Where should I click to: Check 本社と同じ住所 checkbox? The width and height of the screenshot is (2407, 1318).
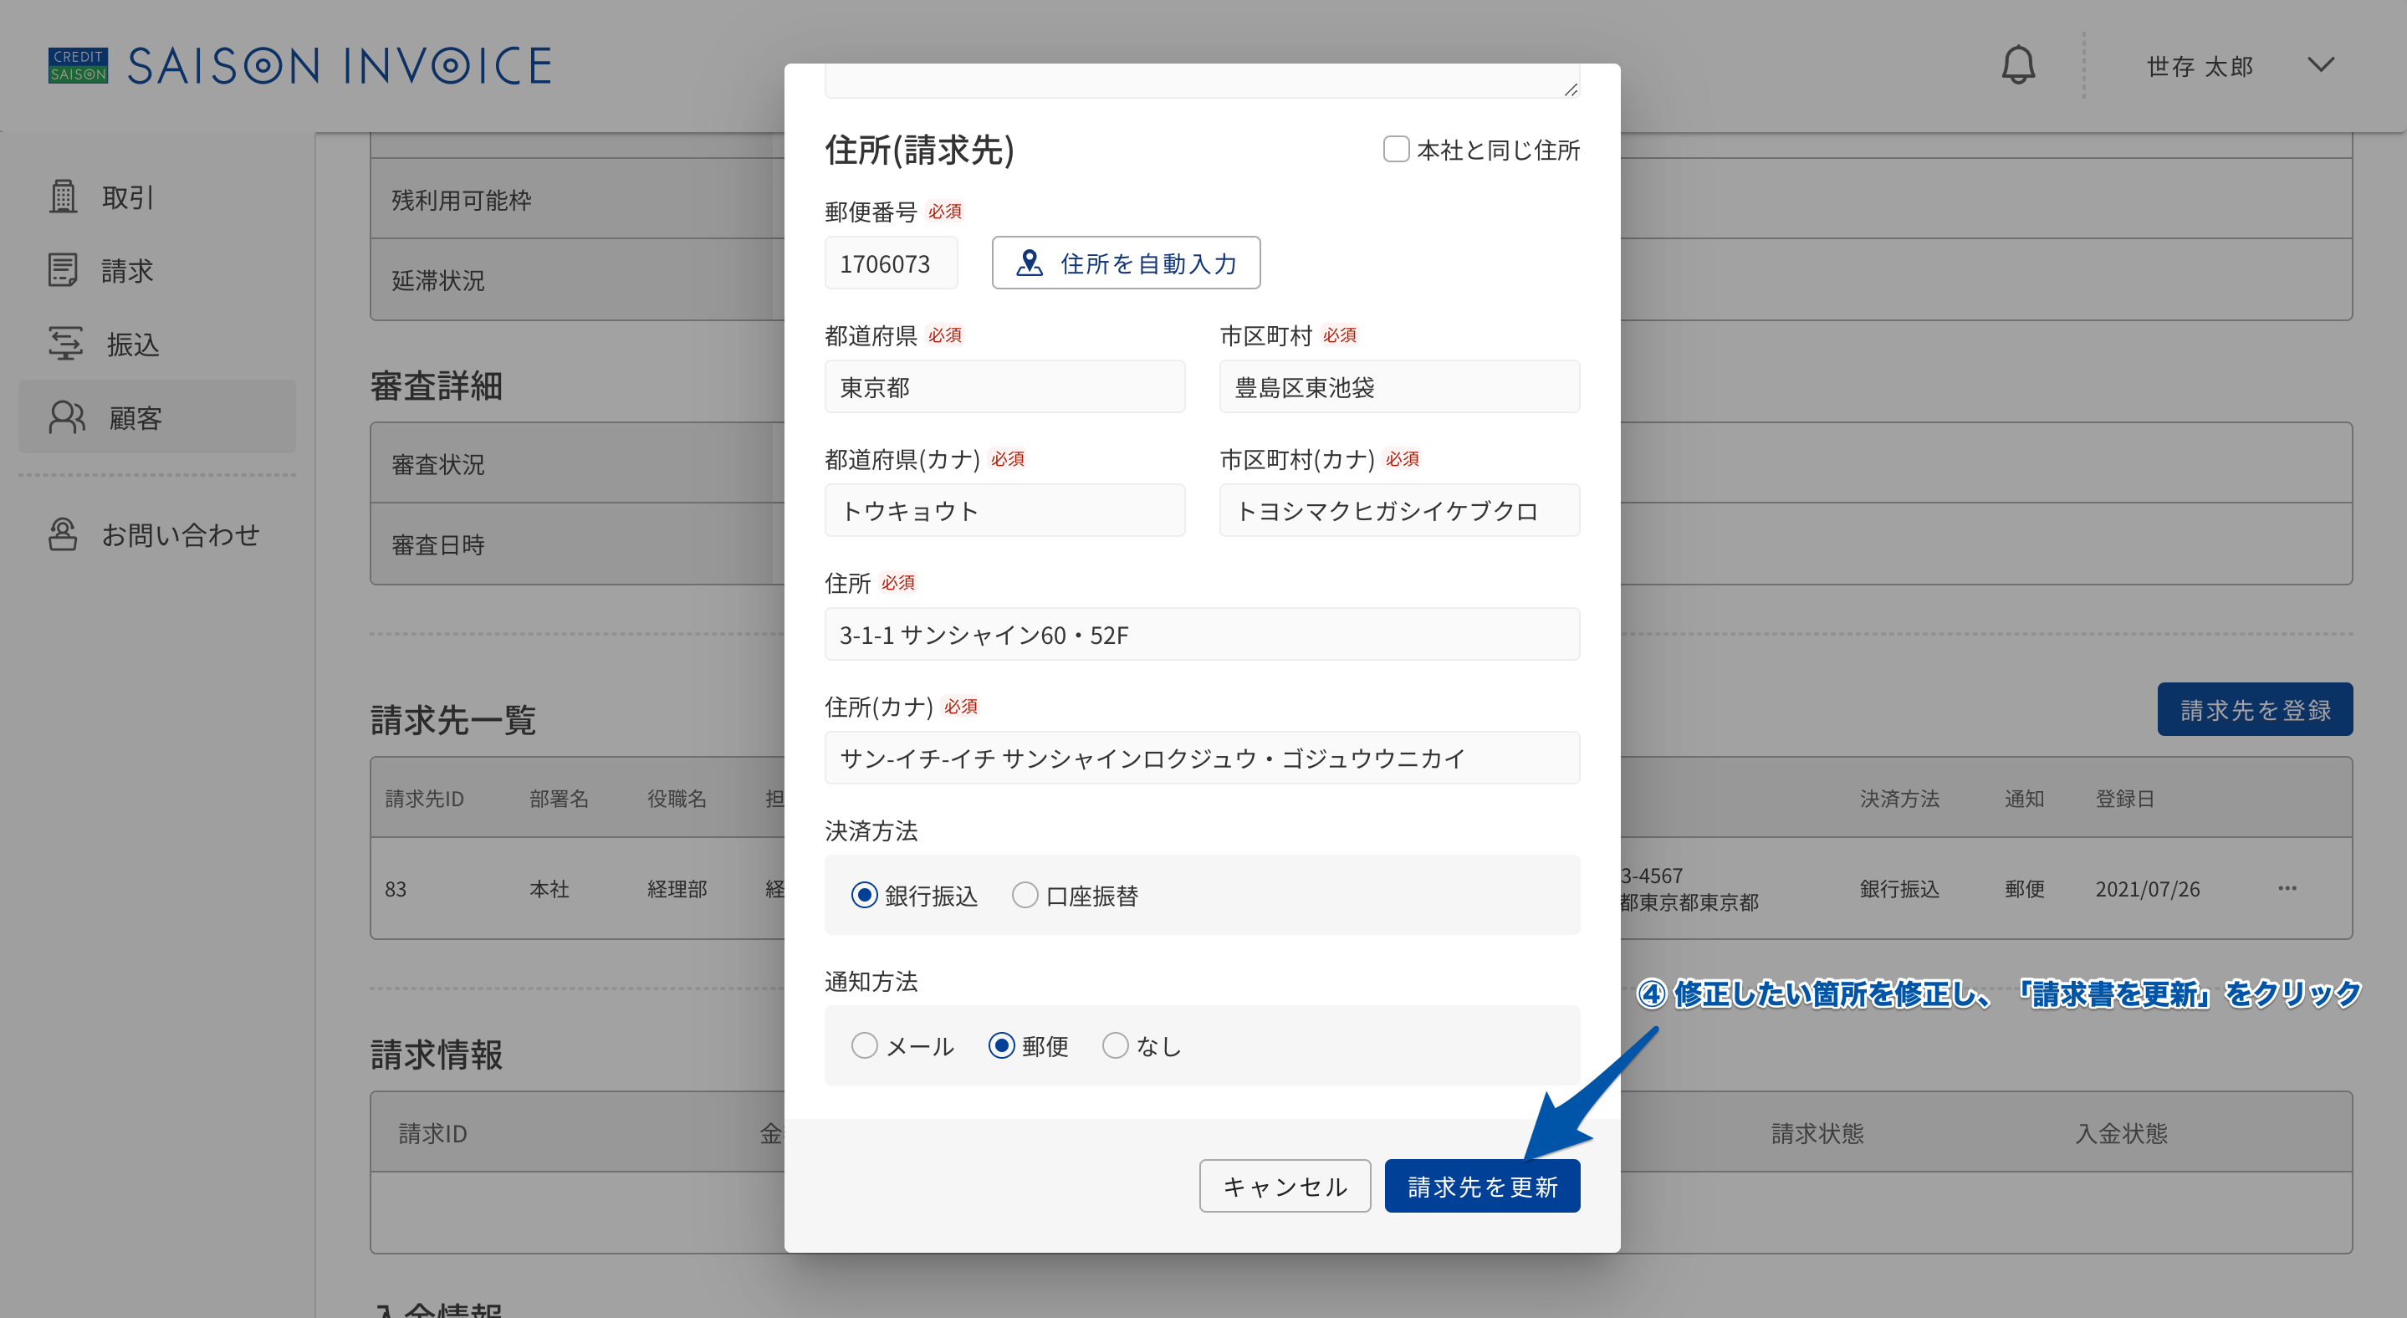[x=1396, y=150]
